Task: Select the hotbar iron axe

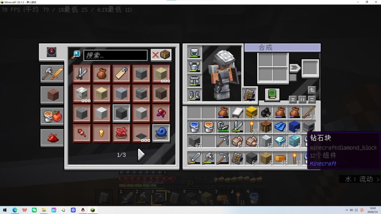Action: point(209,158)
